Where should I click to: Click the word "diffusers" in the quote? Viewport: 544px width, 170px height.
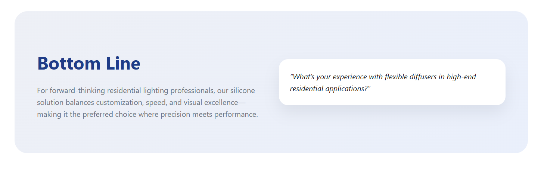coord(422,77)
